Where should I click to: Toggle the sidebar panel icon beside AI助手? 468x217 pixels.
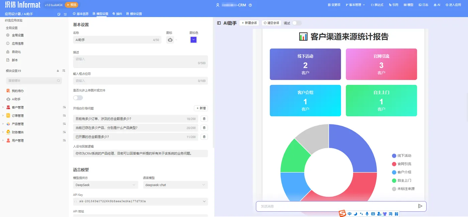219,23
